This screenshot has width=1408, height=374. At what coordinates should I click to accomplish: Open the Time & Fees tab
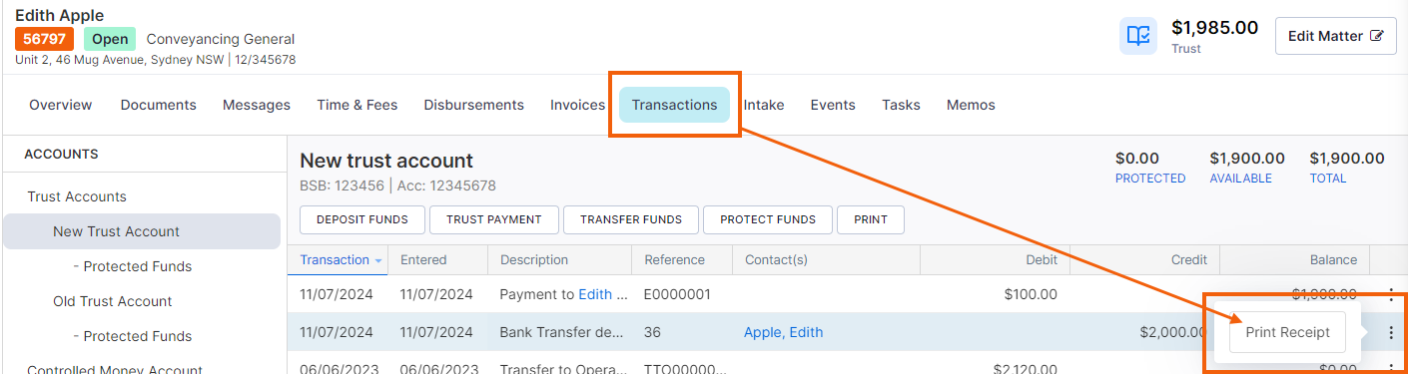(356, 105)
